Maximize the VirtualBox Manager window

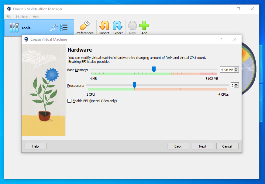pos(238,9)
